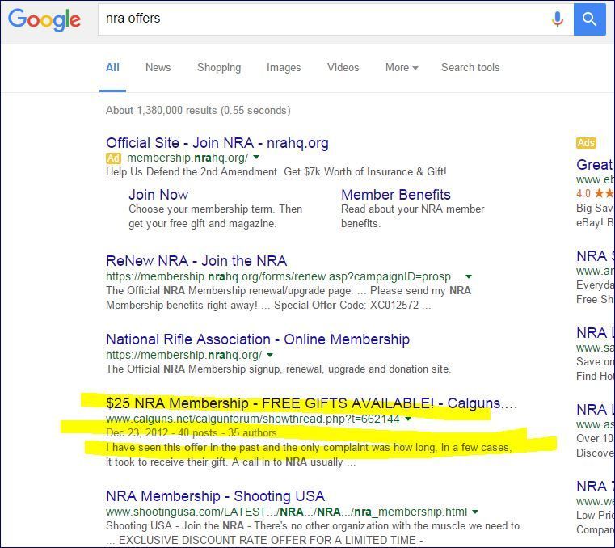The height and width of the screenshot is (548, 615).
Task: Click 'About 1,380,000 results' stats text
Action: click(198, 110)
